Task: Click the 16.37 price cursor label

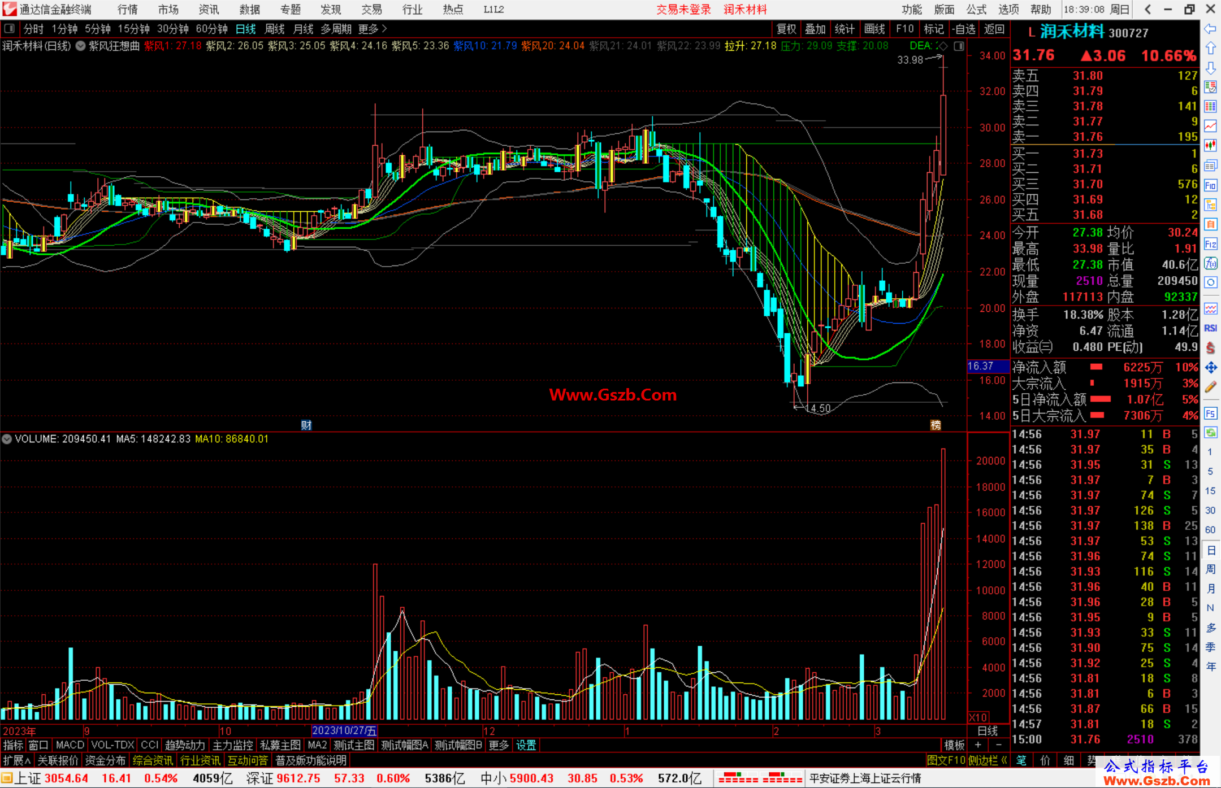Action: point(988,366)
